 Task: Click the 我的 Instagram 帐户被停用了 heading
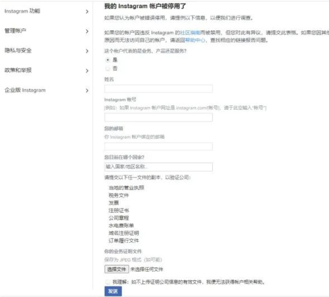point(145,6)
